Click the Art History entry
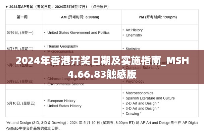Image resolution: width=204 pixels, height=134 pixels. [x=134, y=30]
